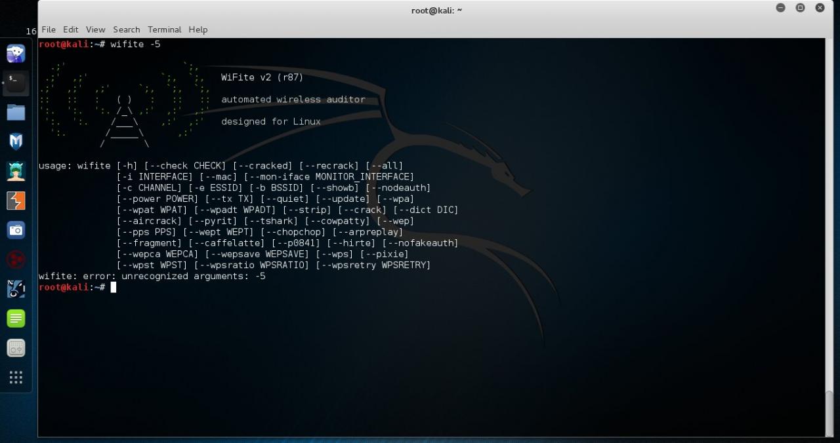Click the "[--chopchop]" option
Screen dimensions: 840x443
click(x=293, y=232)
